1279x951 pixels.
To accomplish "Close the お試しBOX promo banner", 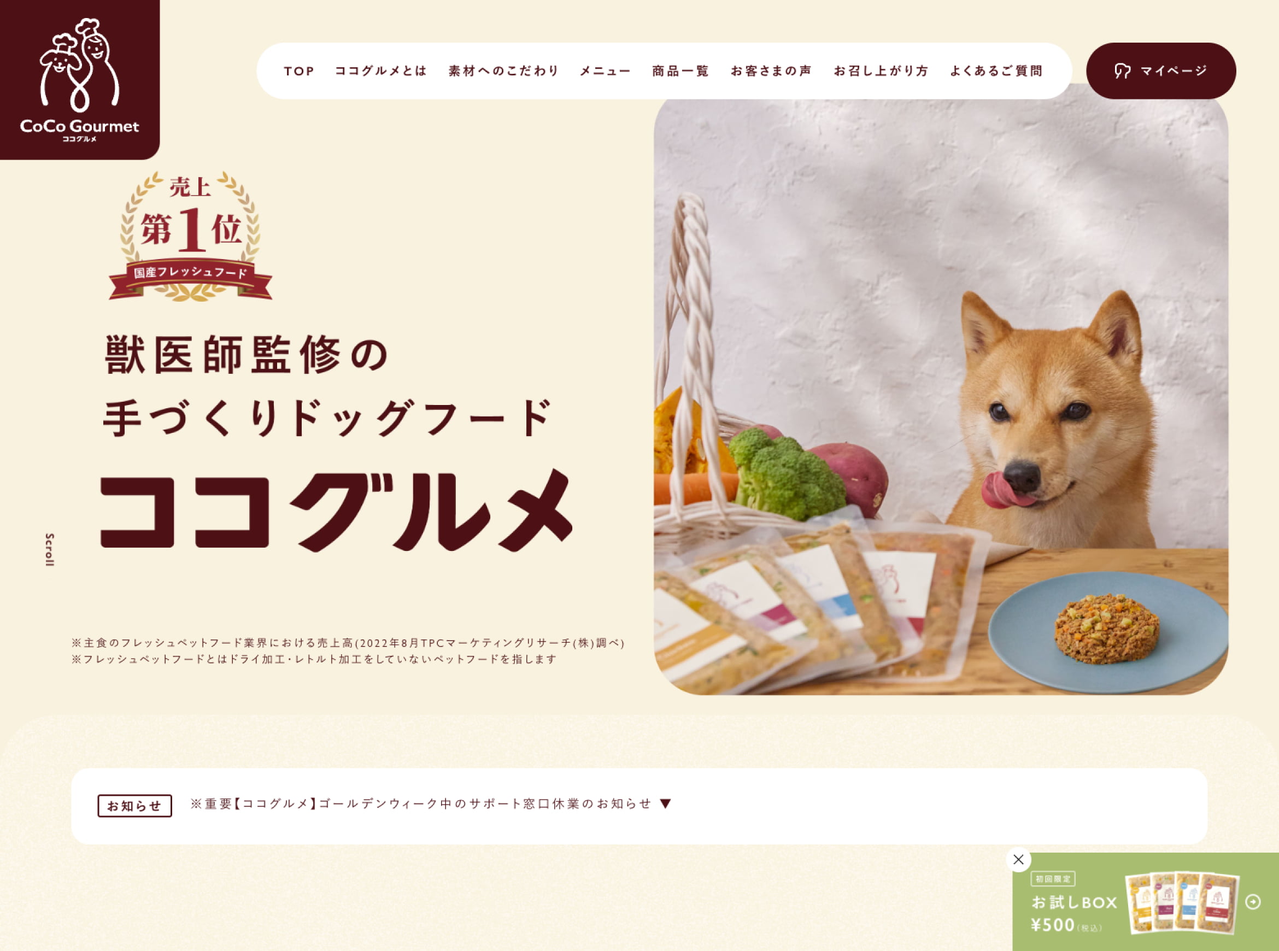I will (x=1018, y=860).
